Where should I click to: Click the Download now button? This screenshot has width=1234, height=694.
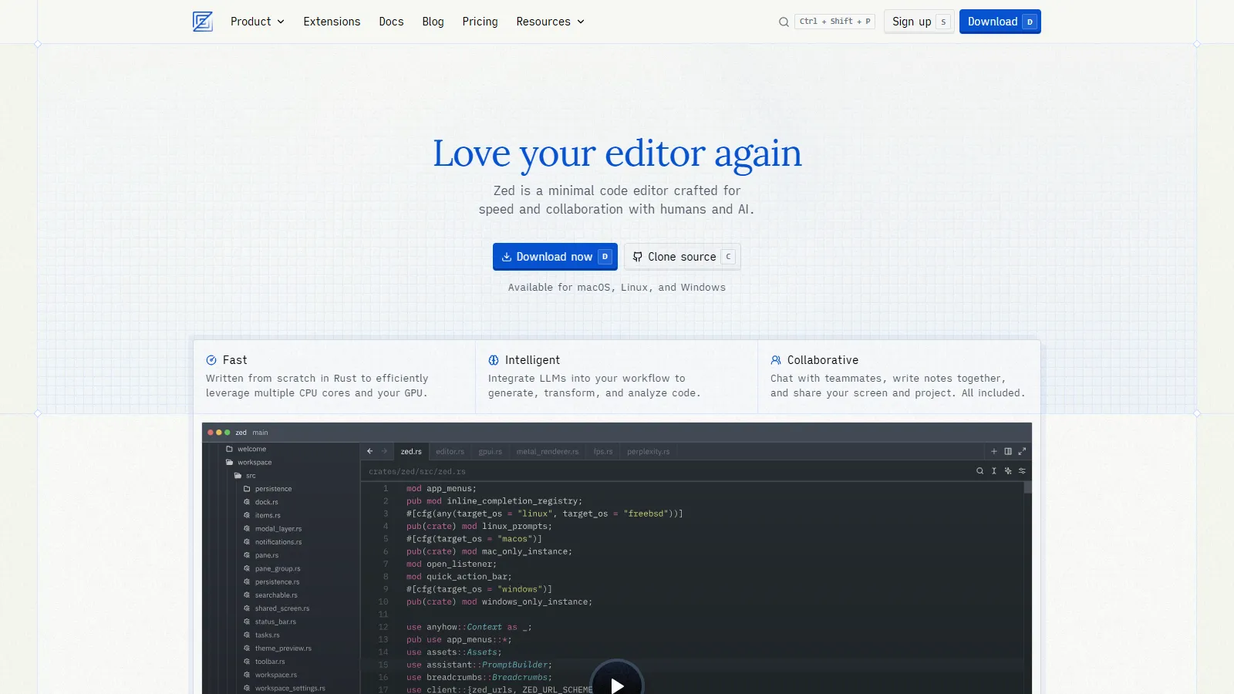pos(555,256)
